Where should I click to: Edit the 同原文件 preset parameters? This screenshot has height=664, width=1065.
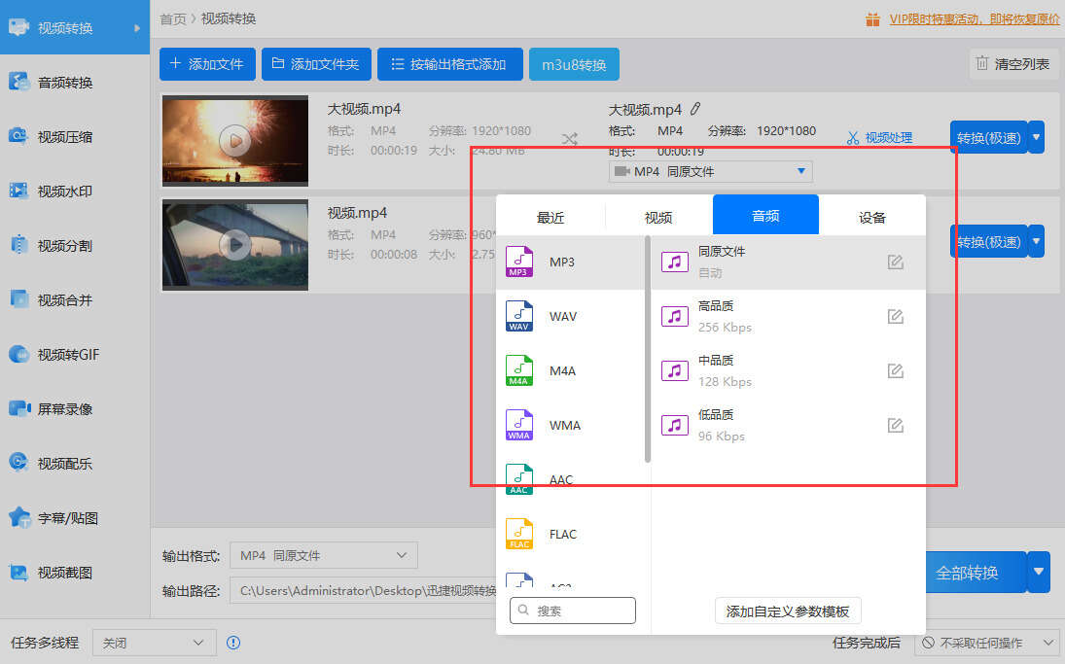tap(895, 262)
